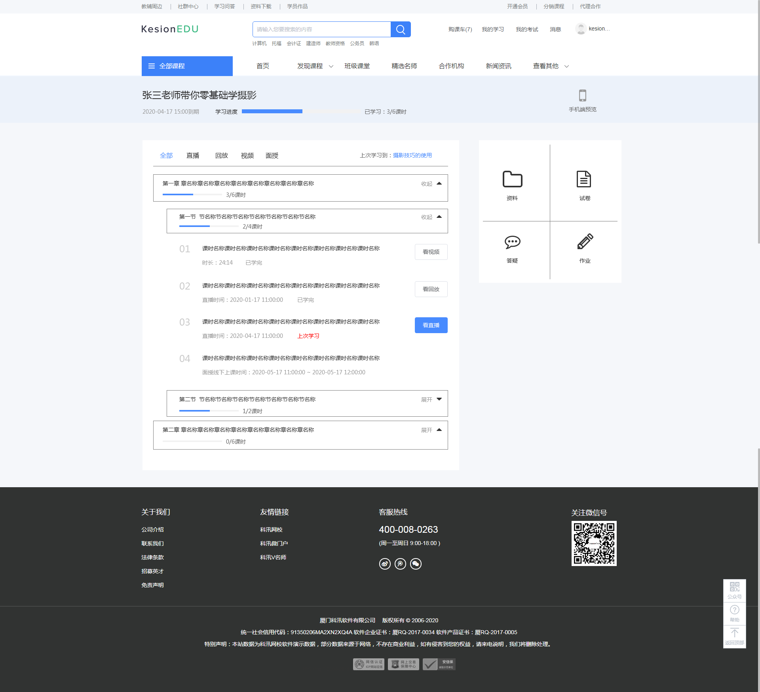Viewport: 760px width, 692px height.
Task: Click the blue 看直播 button
Action: click(431, 325)
